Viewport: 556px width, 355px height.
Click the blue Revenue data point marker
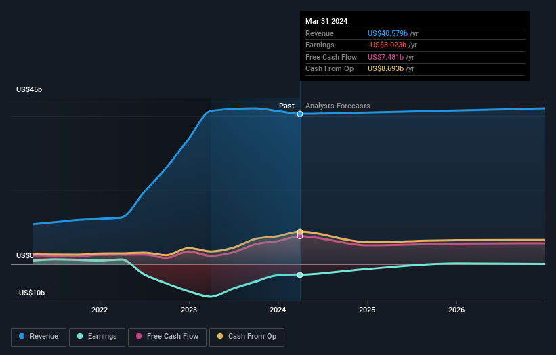(300, 114)
